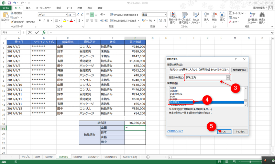This screenshot has height=164, width=275.
Task: Click the Cut (切り取り) scissors icon
Action: [x=12, y=13]
